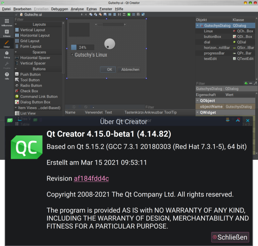Collapse GutschysDialog in the object tree
The height and width of the screenshot is (246, 258).
click(x=197, y=25)
